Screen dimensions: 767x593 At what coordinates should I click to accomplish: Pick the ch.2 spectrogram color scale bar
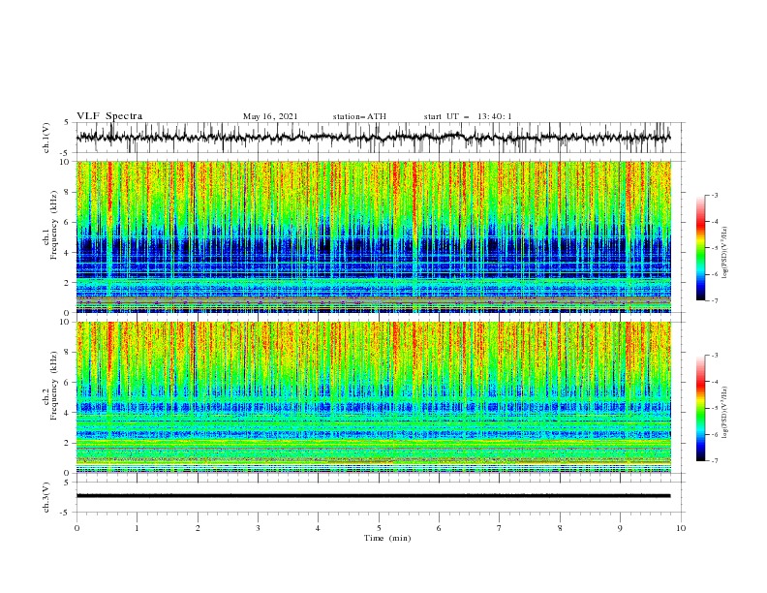[x=700, y=408]
